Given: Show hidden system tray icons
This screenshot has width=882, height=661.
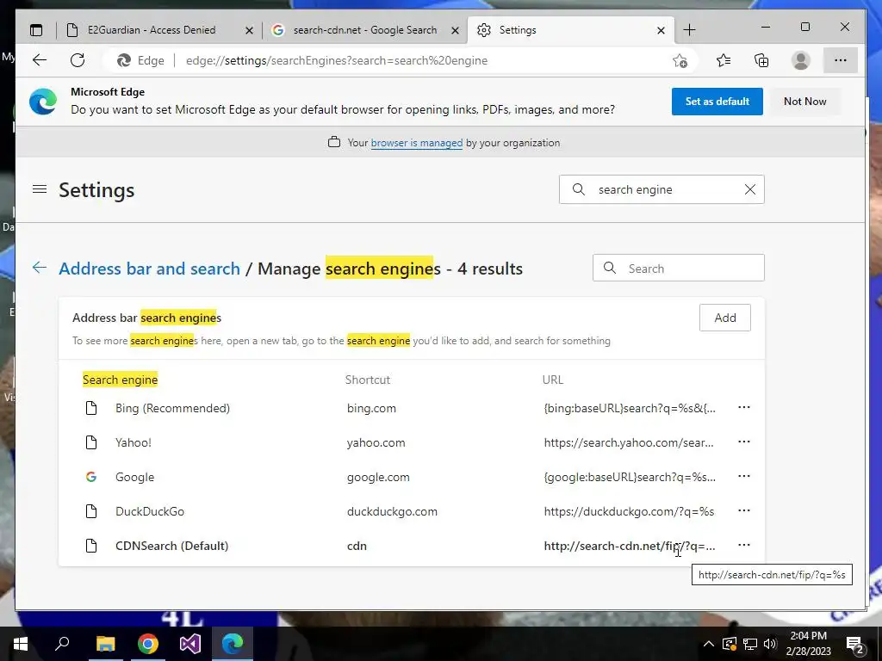Looking at the screenshot, I should [x=709, y=644].
